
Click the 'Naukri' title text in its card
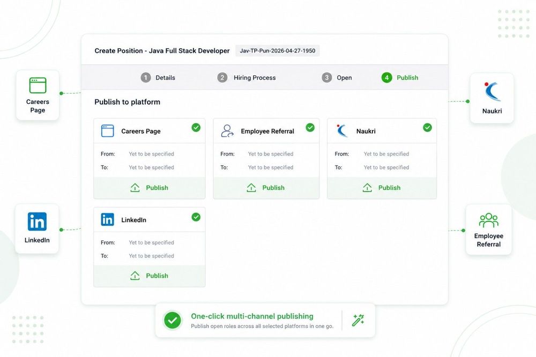[366, 131]
